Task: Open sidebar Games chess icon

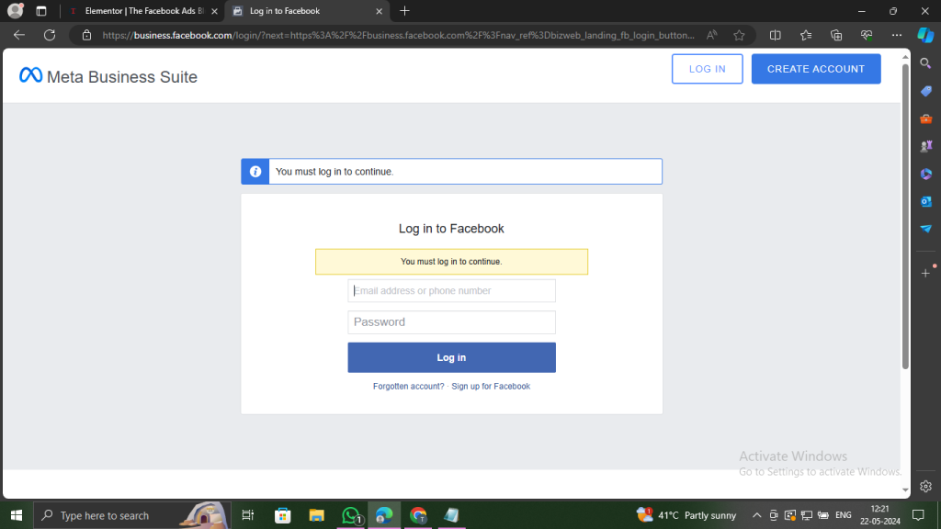Action: (x=926, y=146)
